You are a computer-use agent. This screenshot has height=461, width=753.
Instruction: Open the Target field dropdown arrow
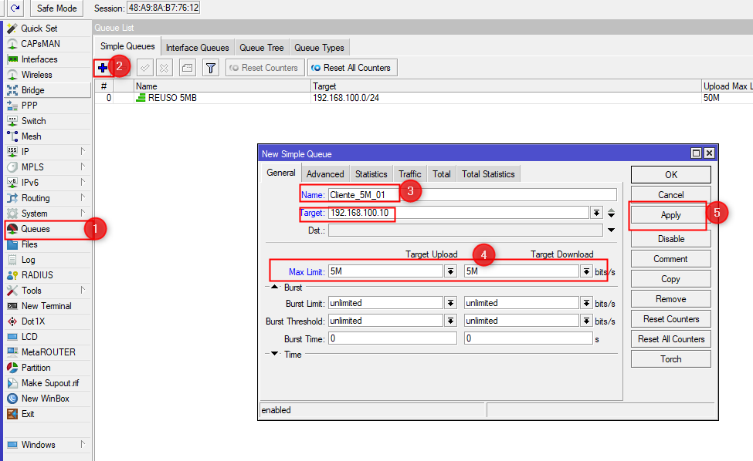click(x=596, y=213)
